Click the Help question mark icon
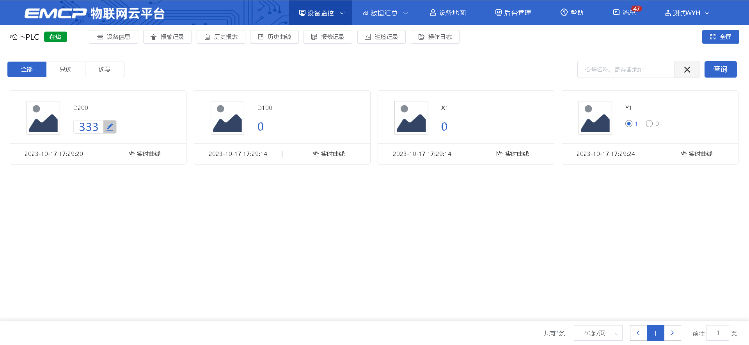Viewport: 749px width, 345px height. [x=564, y=12]
